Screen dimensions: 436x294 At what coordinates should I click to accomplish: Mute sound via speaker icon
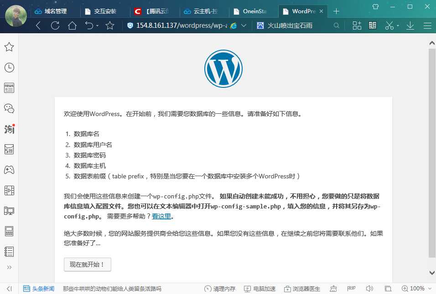tap(369, 289)
